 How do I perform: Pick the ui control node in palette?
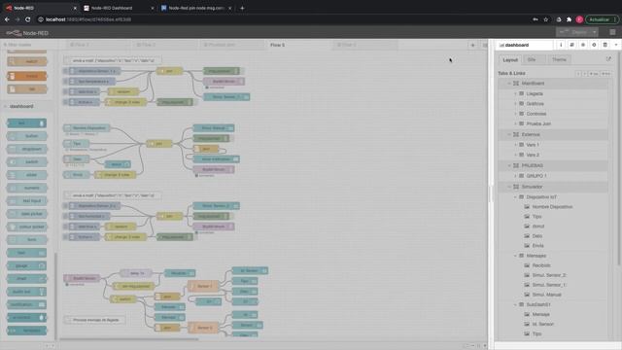pos(27,318)
